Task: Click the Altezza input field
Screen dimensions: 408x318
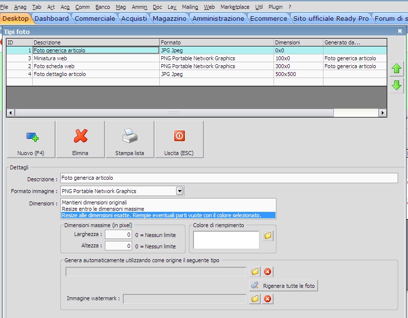Action: [118, 246]
